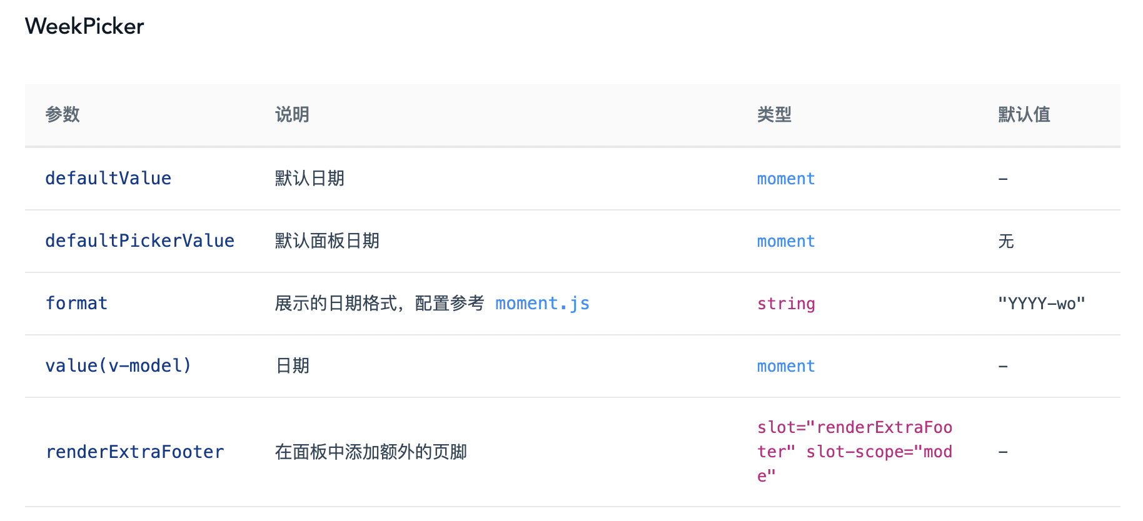Viewport: 1143px width, 521px height.
Task: Select the format parameter name
Action: [76, 304]
